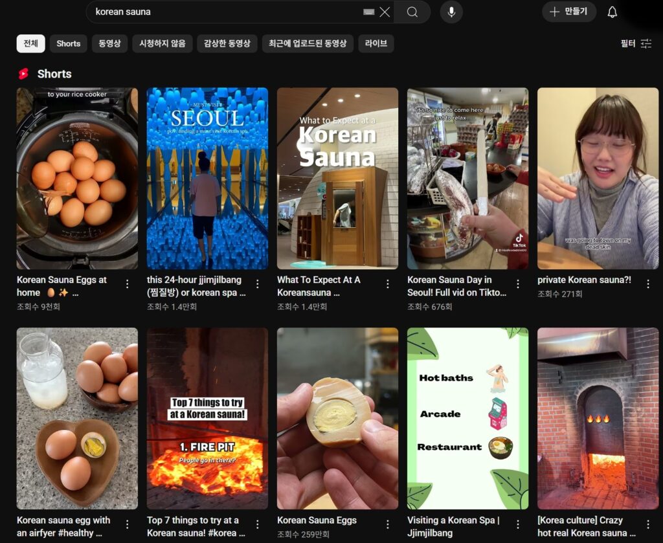Open more options for Korean Sauna Eggs short

click(x=387, y=524)
